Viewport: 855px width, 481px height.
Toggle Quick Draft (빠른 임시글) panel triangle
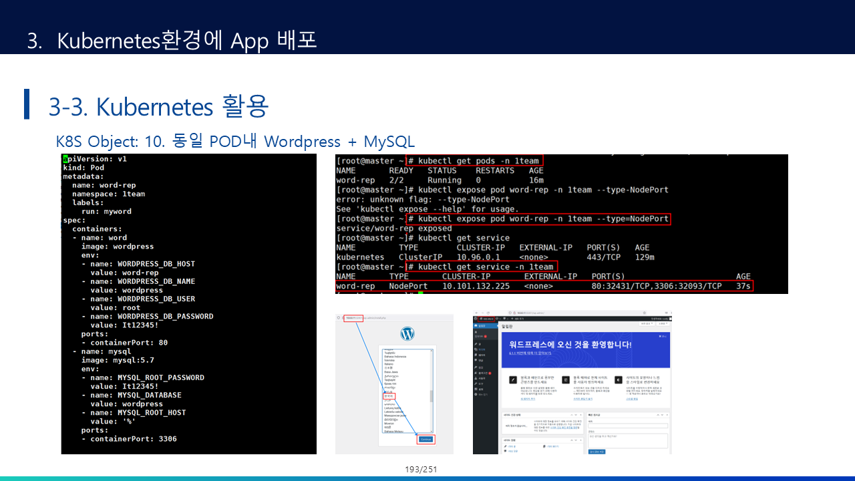click(x=667, y=415)
